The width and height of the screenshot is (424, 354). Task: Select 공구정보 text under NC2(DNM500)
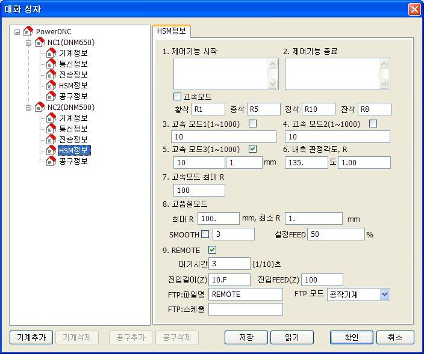(73, 161)
